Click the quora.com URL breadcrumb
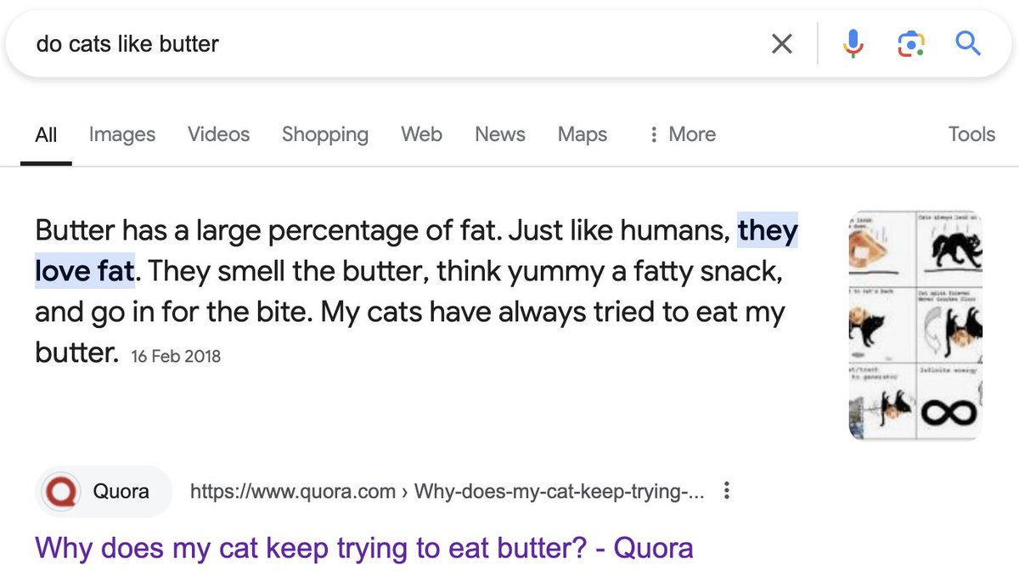The width and height of the screenshot is (1019, 576). click(x=447, y=491)
